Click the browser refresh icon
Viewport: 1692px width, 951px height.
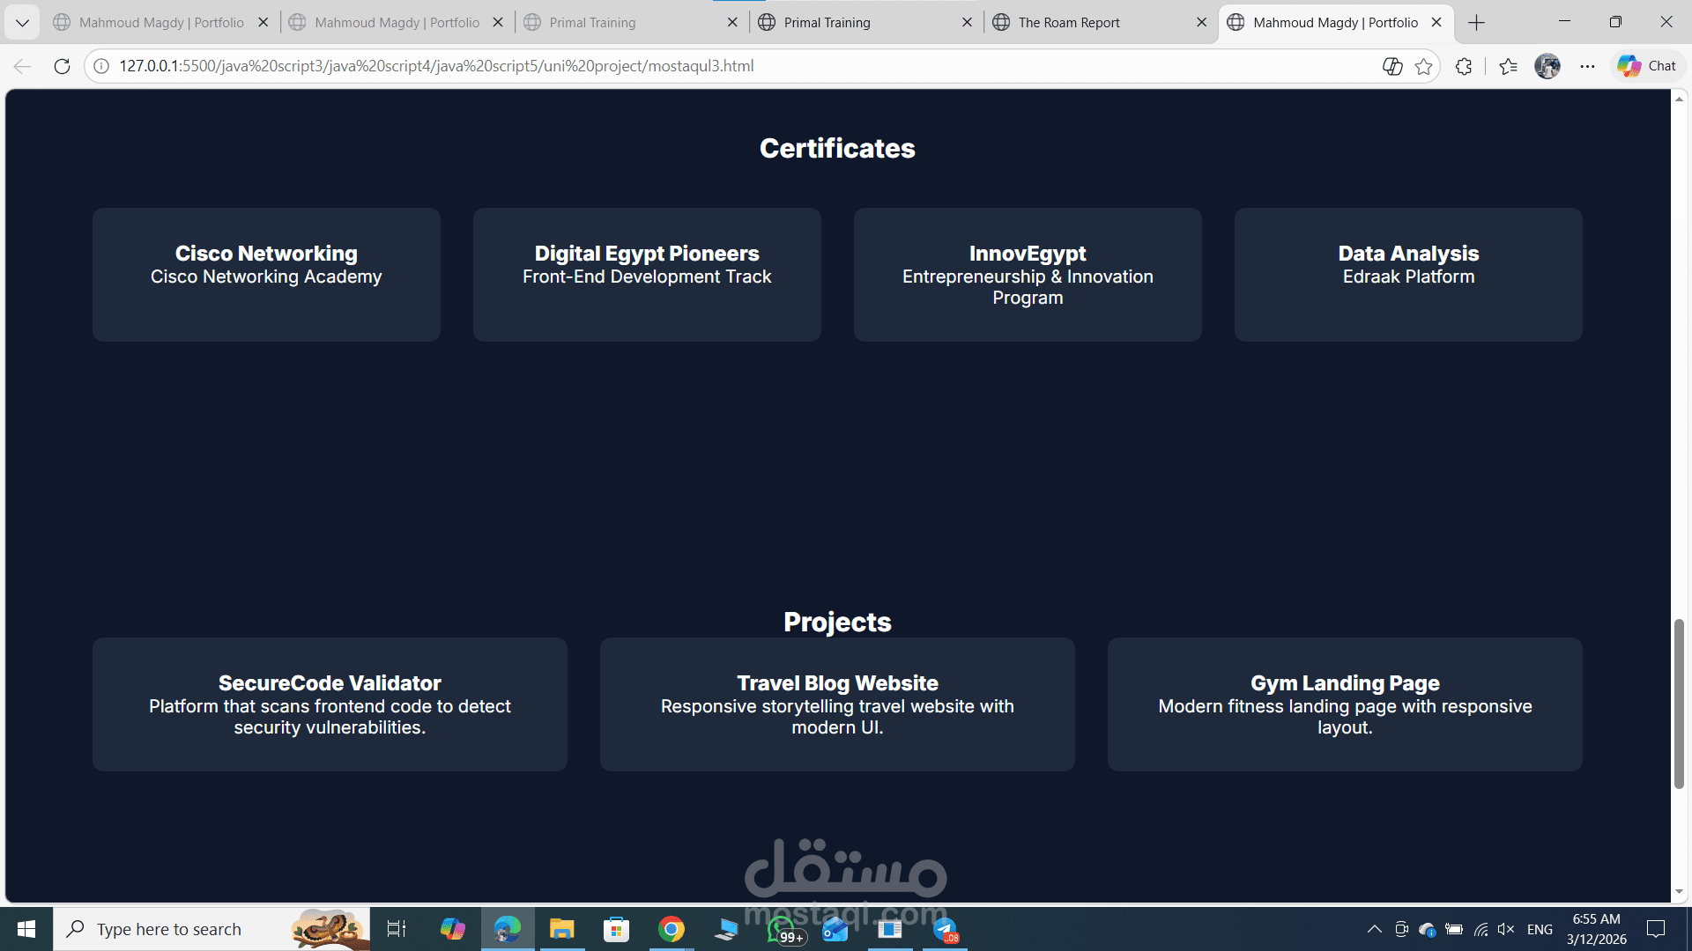tap(62, 66)
